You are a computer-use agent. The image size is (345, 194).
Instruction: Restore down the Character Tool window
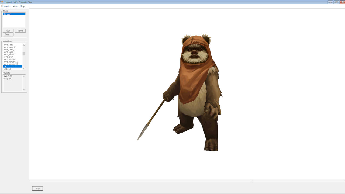(337, 2)
